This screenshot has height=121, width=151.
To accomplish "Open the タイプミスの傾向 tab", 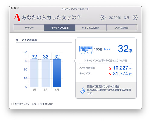I will click(x=91, y=28).
